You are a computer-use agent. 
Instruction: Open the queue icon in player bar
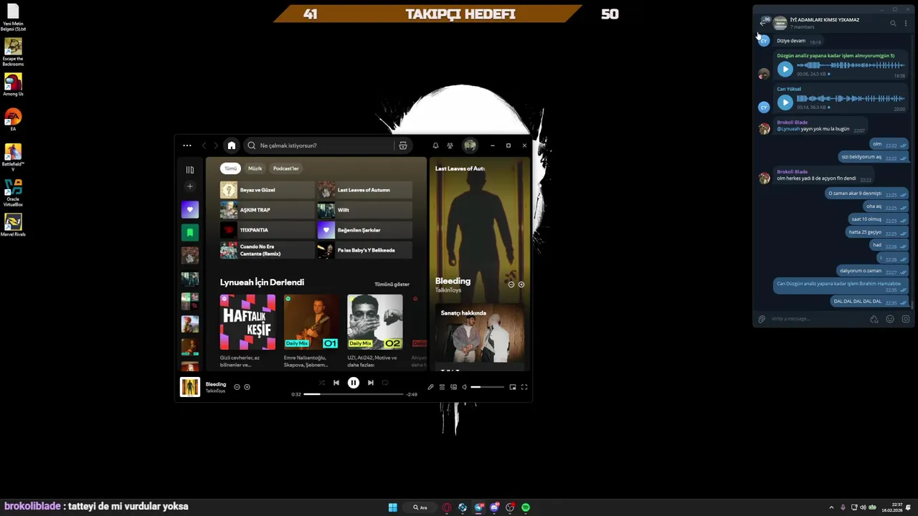click(x=442, y=387)
